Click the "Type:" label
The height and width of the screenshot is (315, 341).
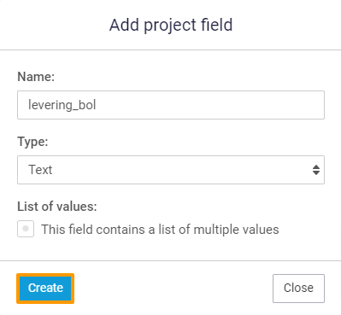point(32,142)
